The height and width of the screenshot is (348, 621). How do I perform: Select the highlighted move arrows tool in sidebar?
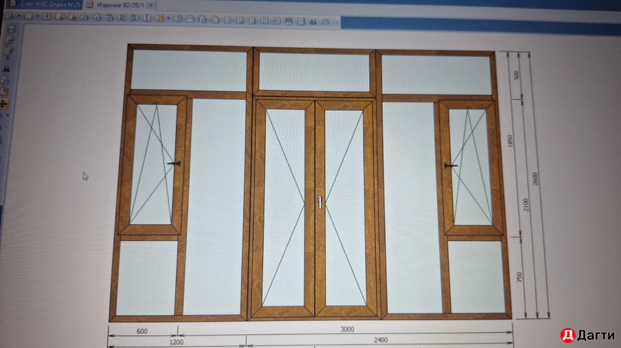[5, 104]
